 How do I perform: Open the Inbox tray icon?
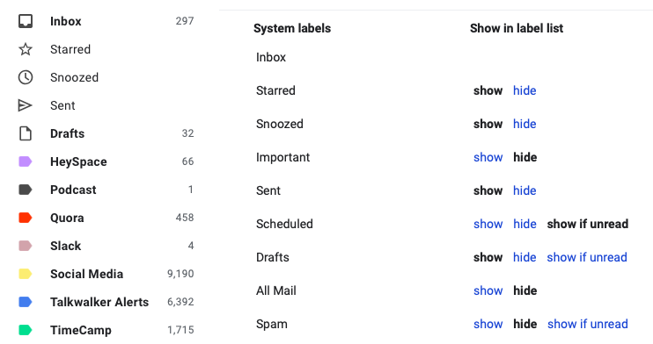[26, 21]
